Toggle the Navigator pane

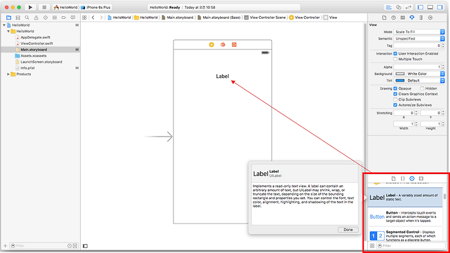[421, 7]
